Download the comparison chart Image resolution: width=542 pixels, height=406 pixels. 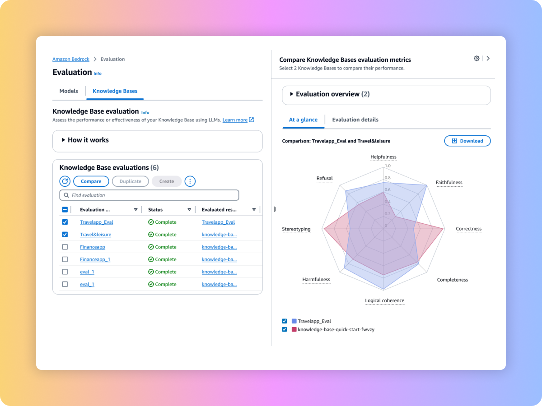(467, 141)
